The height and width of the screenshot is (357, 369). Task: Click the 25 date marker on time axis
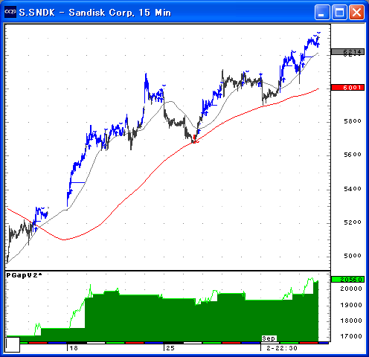coord(170,348)
